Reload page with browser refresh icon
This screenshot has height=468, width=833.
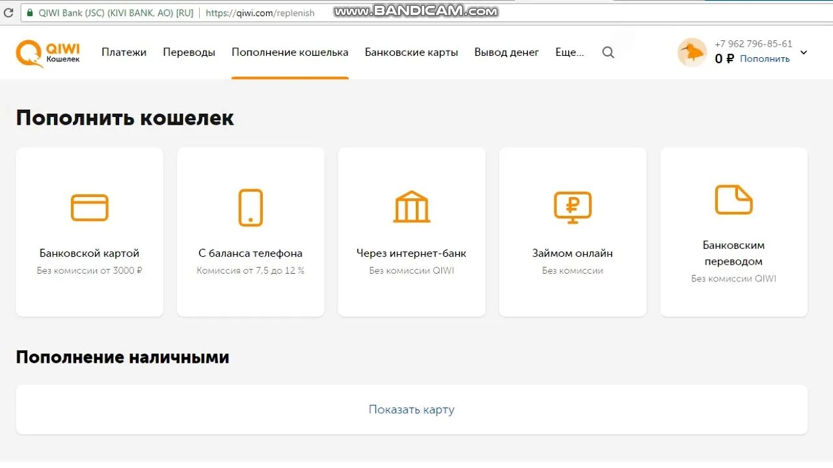[8, 12]
